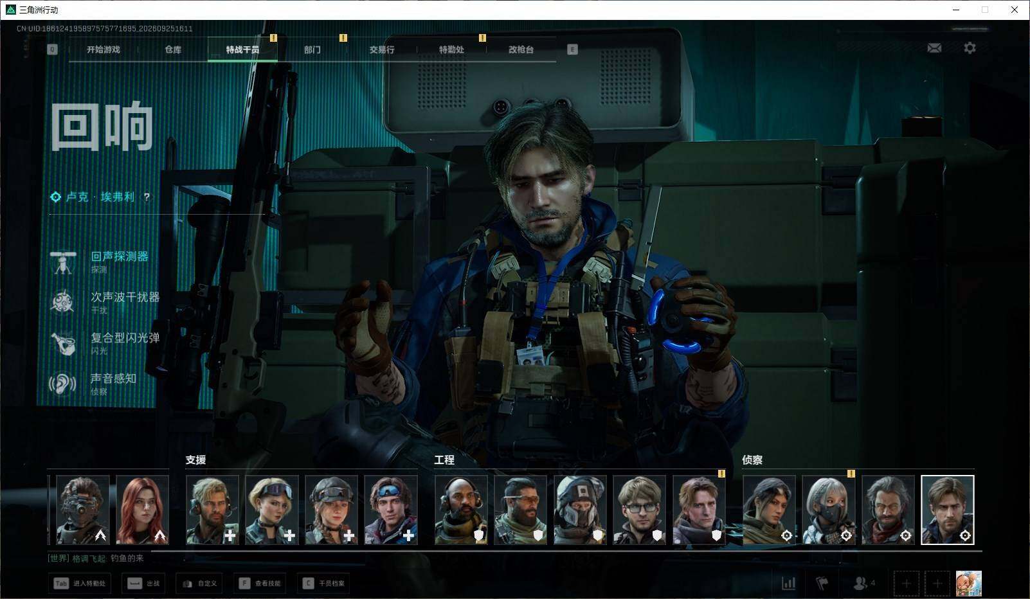The height and width of the screenshot is (599, 1030).
Task: Click the 侦察 category label
Action: pyautogui.click(x=752, y=460)
